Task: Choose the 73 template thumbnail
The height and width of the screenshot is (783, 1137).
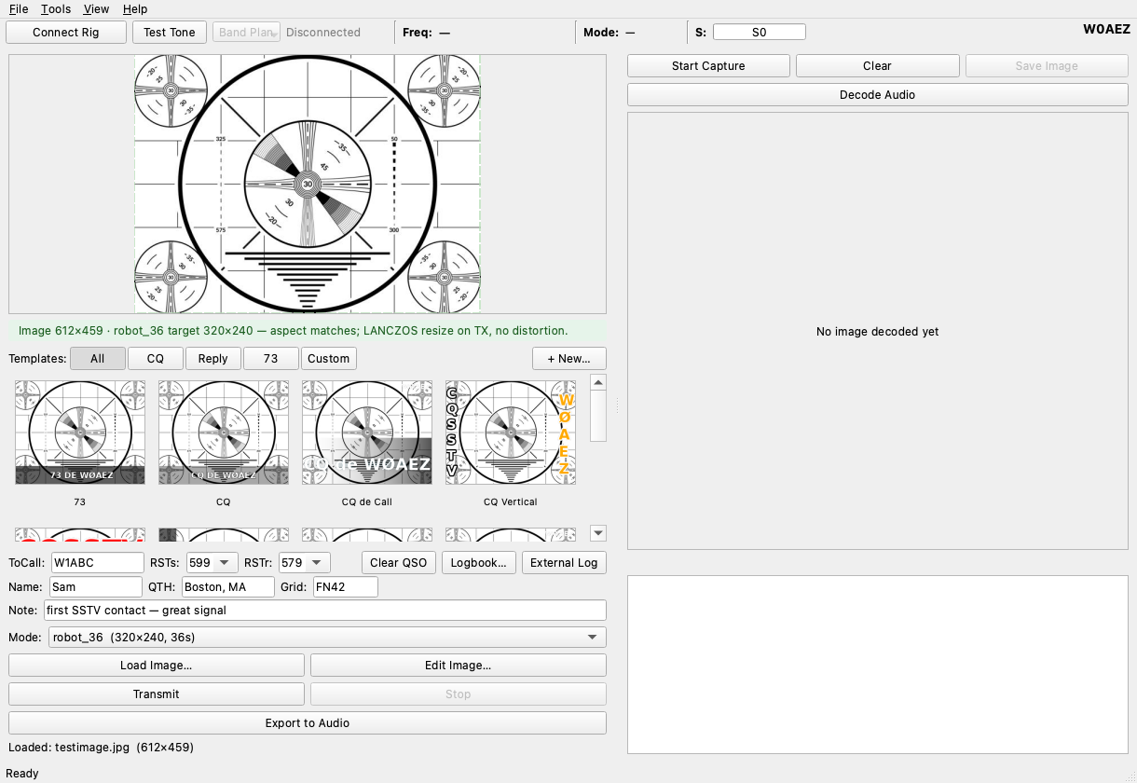Action: (x=80, y=433)
